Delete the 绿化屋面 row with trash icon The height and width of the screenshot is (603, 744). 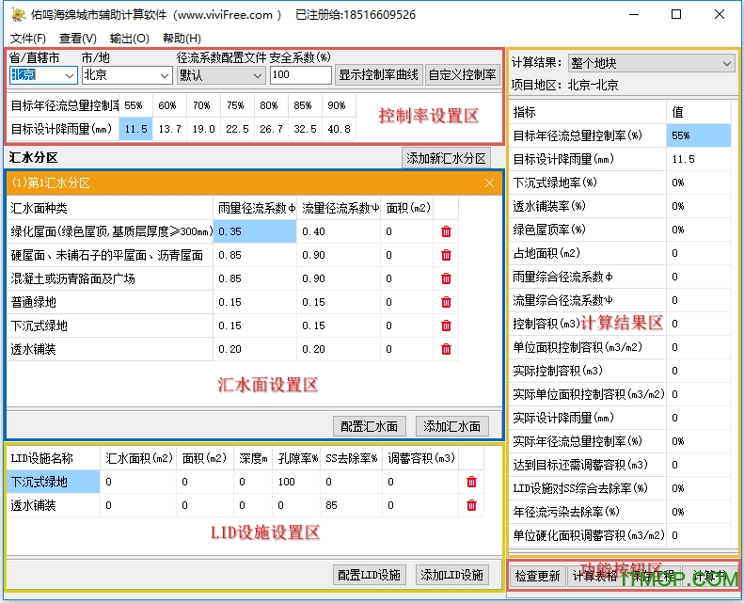(446, 231)
